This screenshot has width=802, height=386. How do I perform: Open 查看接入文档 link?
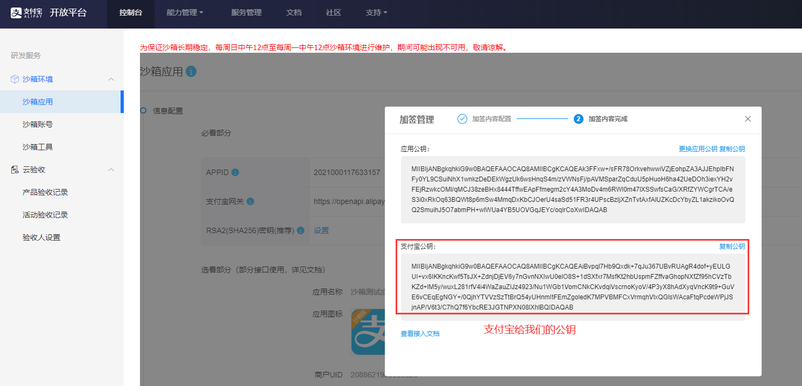pyautogui.click(x=420, y=334)
